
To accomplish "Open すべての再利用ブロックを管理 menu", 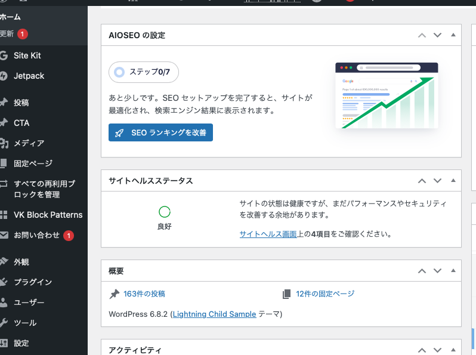I will pos(44,189).
